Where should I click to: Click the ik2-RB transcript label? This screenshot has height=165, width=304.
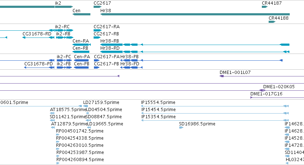63,34
